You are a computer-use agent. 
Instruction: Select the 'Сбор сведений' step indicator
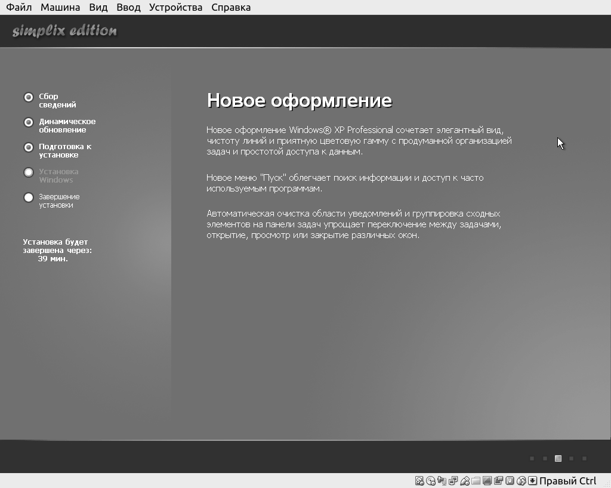(x=29, y=97)
